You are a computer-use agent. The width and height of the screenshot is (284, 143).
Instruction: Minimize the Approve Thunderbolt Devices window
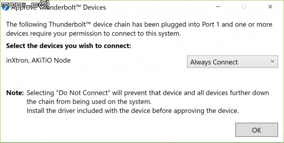(x=218, y=7)
